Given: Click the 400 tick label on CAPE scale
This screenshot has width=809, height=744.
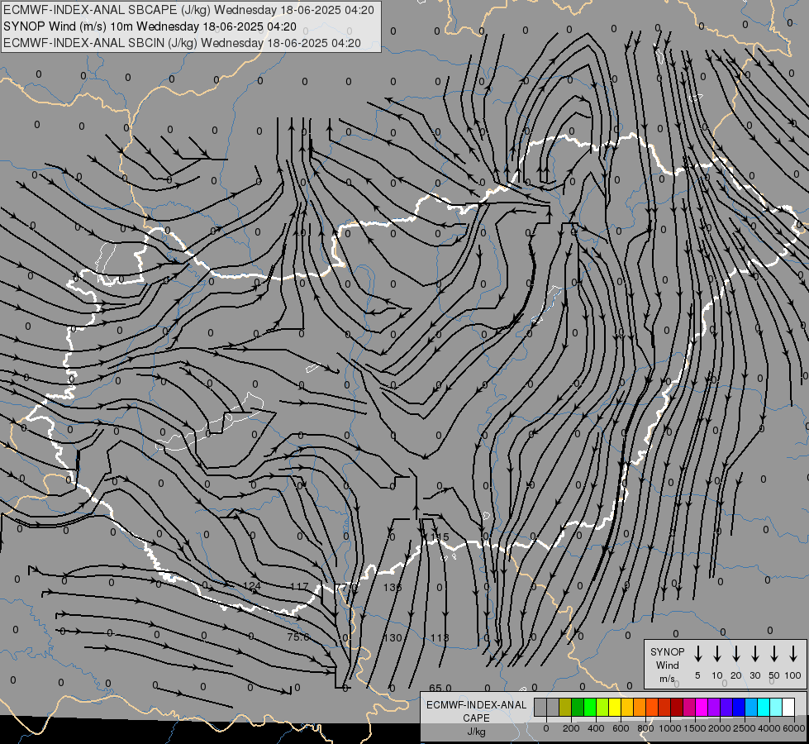Looking at the screenshot, I should [596, 728].
